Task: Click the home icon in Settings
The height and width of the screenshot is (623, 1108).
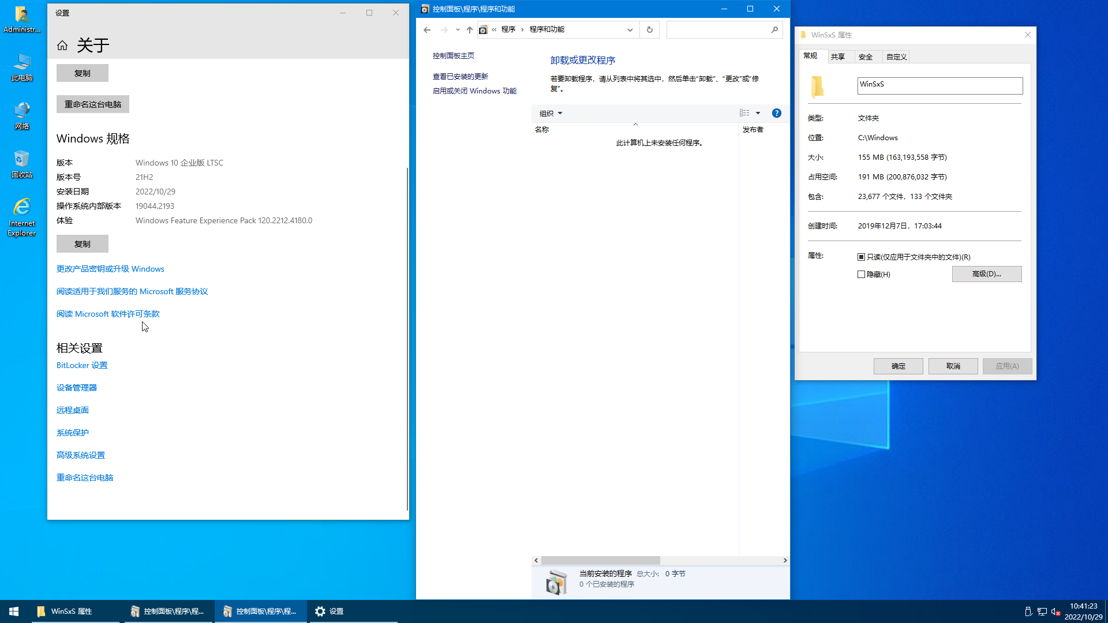Action: tap(62, 45)
